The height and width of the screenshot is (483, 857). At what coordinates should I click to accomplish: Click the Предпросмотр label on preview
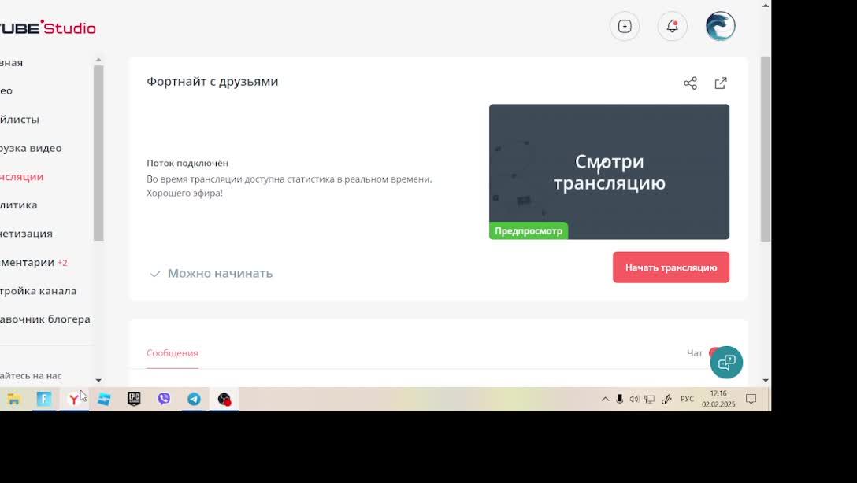[x=528, y=230]
